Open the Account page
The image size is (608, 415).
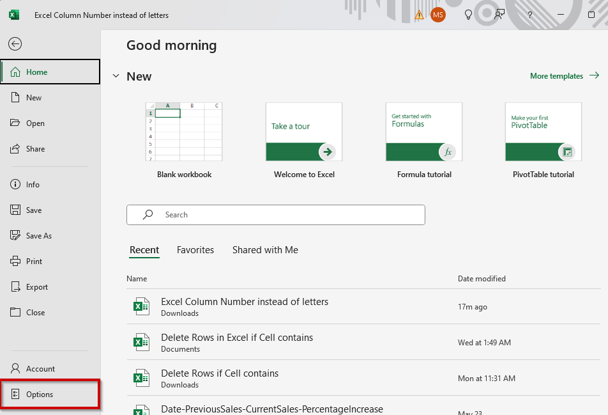pos(40,369)
